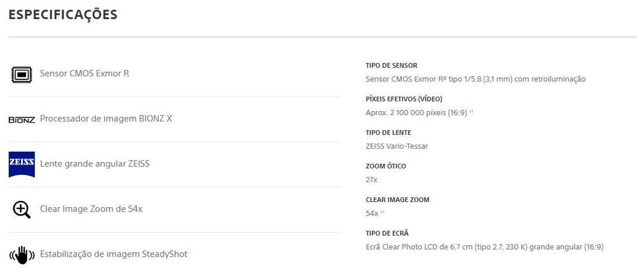Image resolution: width=637 pixels, height=272 pixels.
Task: Click Lente grande angular ZEISS label
Action: [x=94, y=163]
